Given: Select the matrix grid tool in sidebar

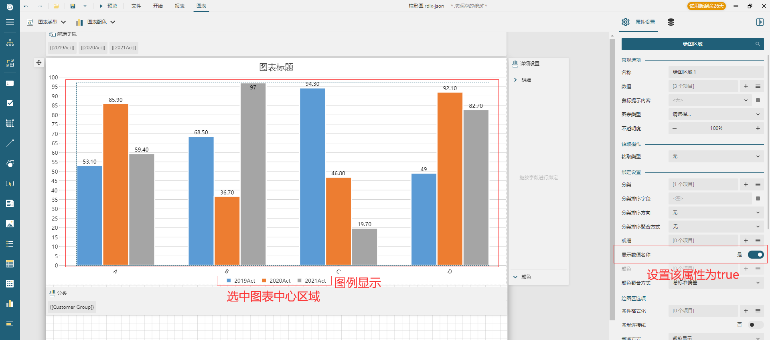Looking at the screenshot, I should 10,283.
